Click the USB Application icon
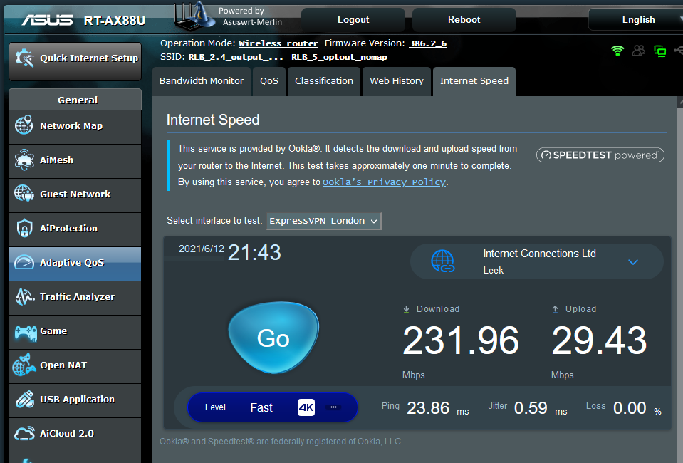 (x=24, y=399)
